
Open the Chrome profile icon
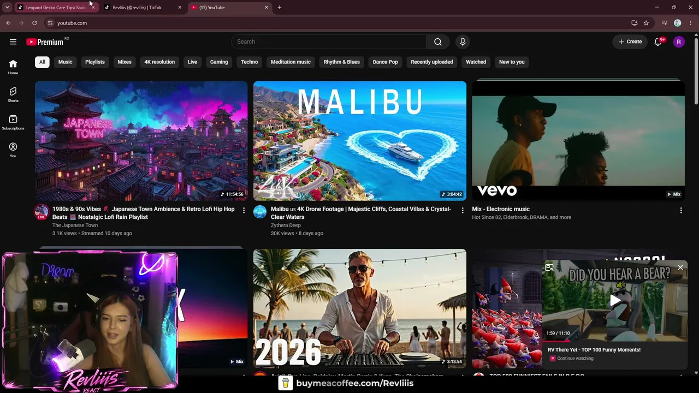(x=677, y=23)
